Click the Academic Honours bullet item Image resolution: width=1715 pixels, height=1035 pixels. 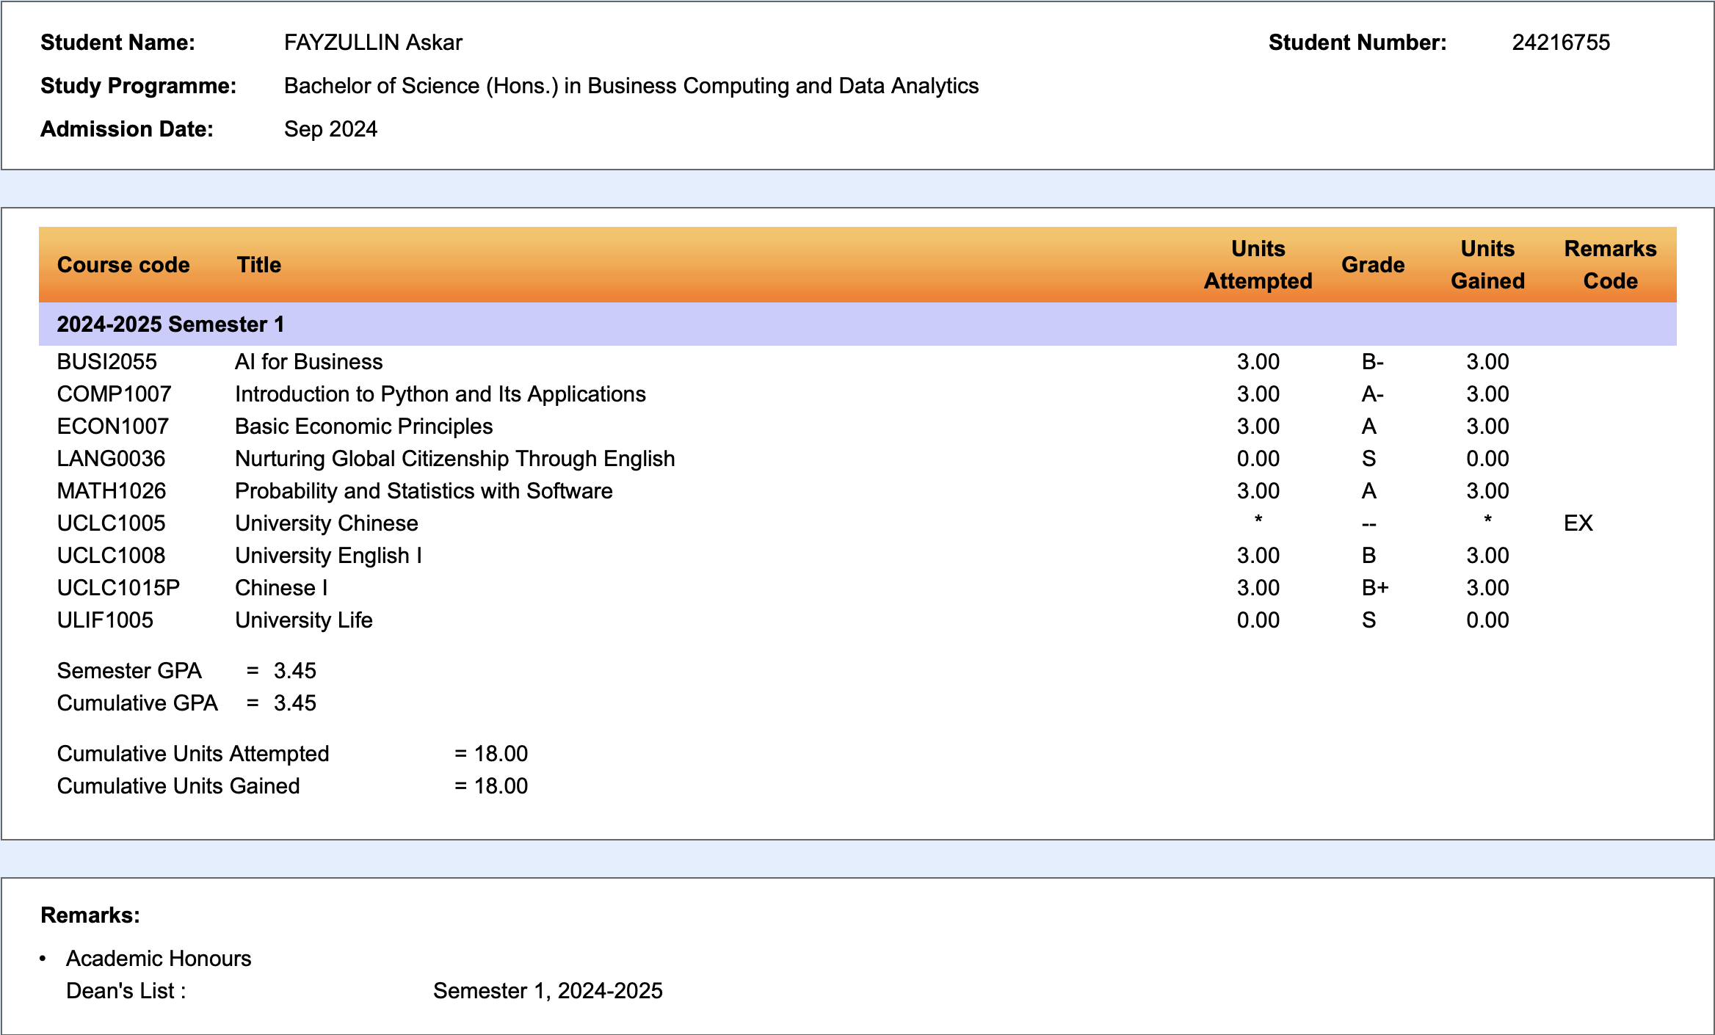pyautogui.click(x=158, y=958)
